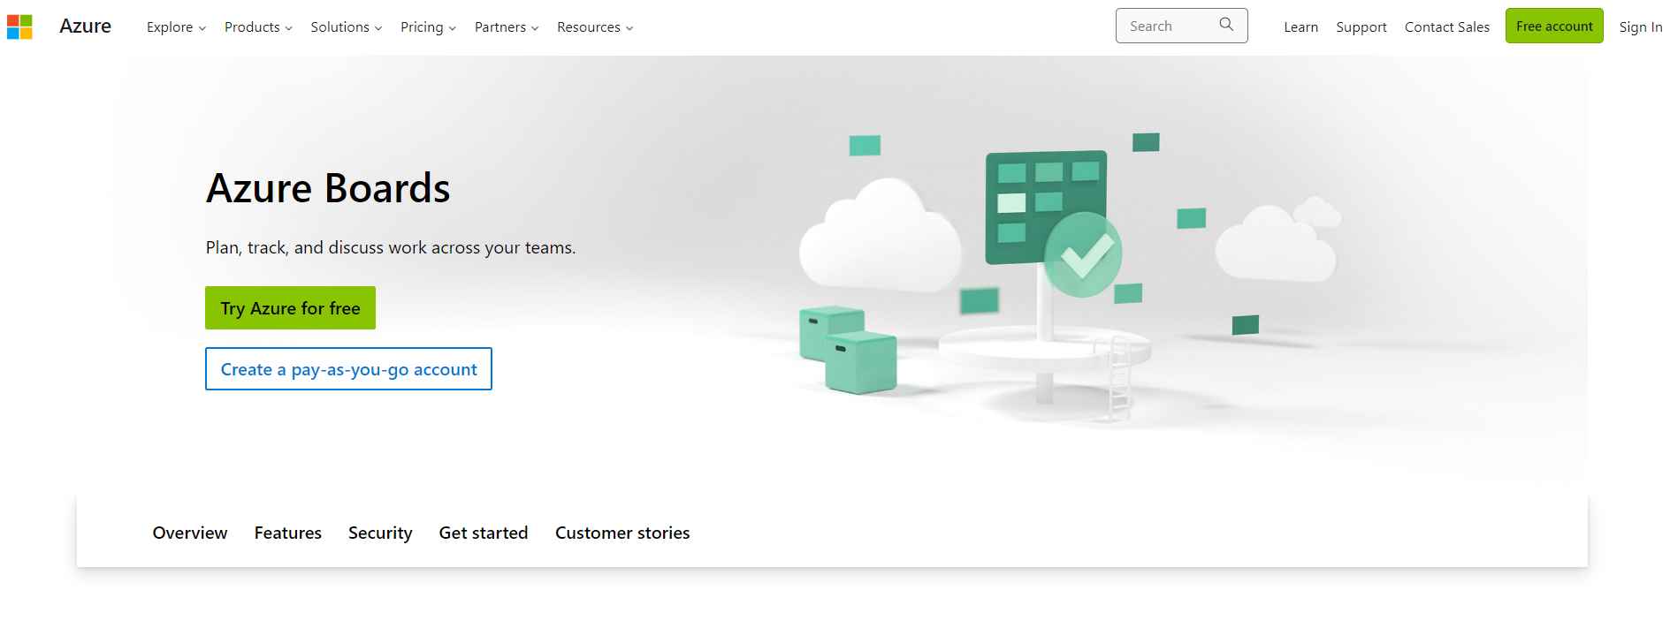Expand the Partners dropdown menu
The width and height of the screenshot is (1670, 643).
coord(507,27)
